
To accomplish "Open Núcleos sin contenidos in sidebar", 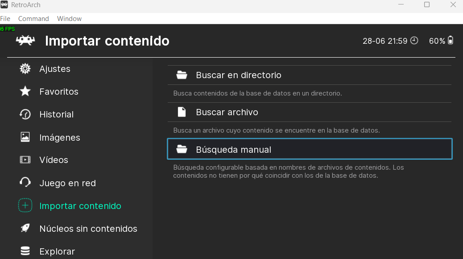I will [x=88, y=229].
